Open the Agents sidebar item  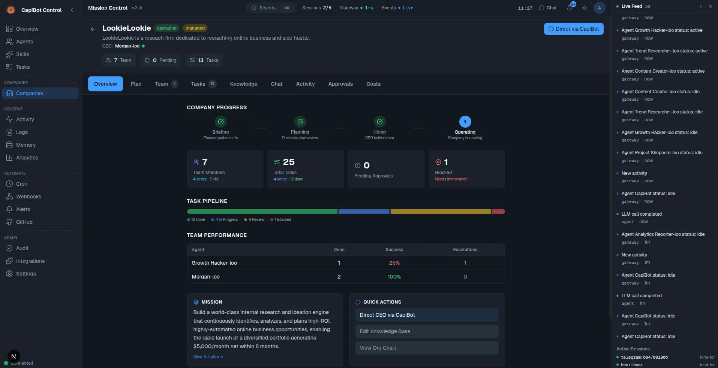[x=40, y=42]
